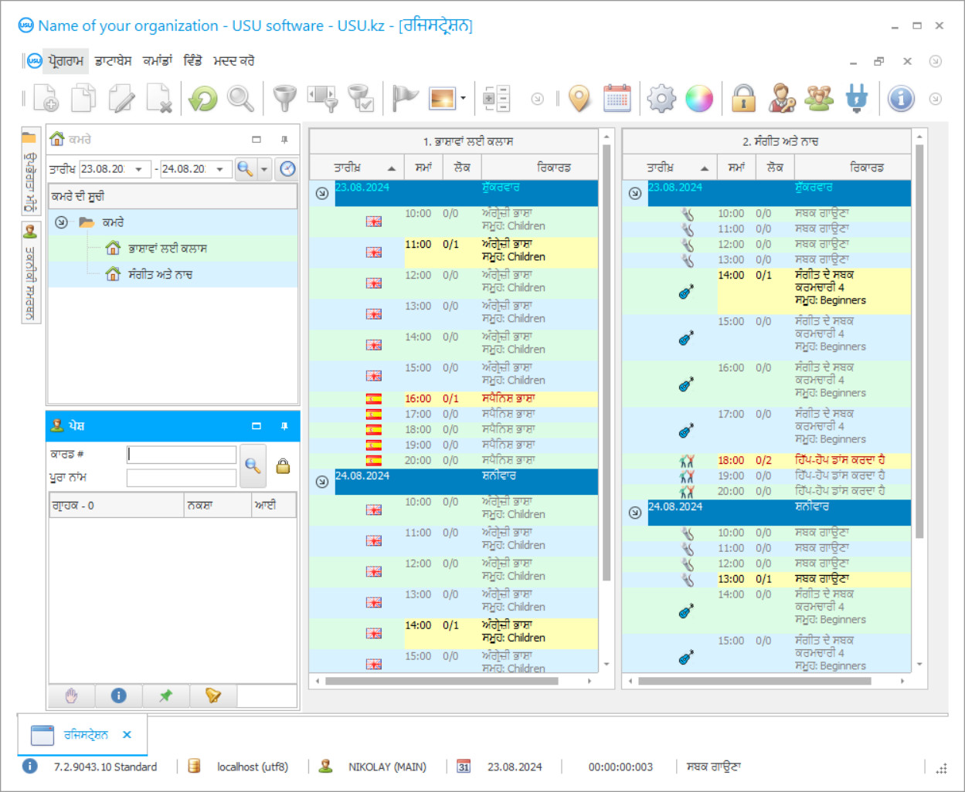Focus the ਕਾਰਡ # input field
Image resolution: width=965 pixels, height=792 pixels.
(182, 455)
